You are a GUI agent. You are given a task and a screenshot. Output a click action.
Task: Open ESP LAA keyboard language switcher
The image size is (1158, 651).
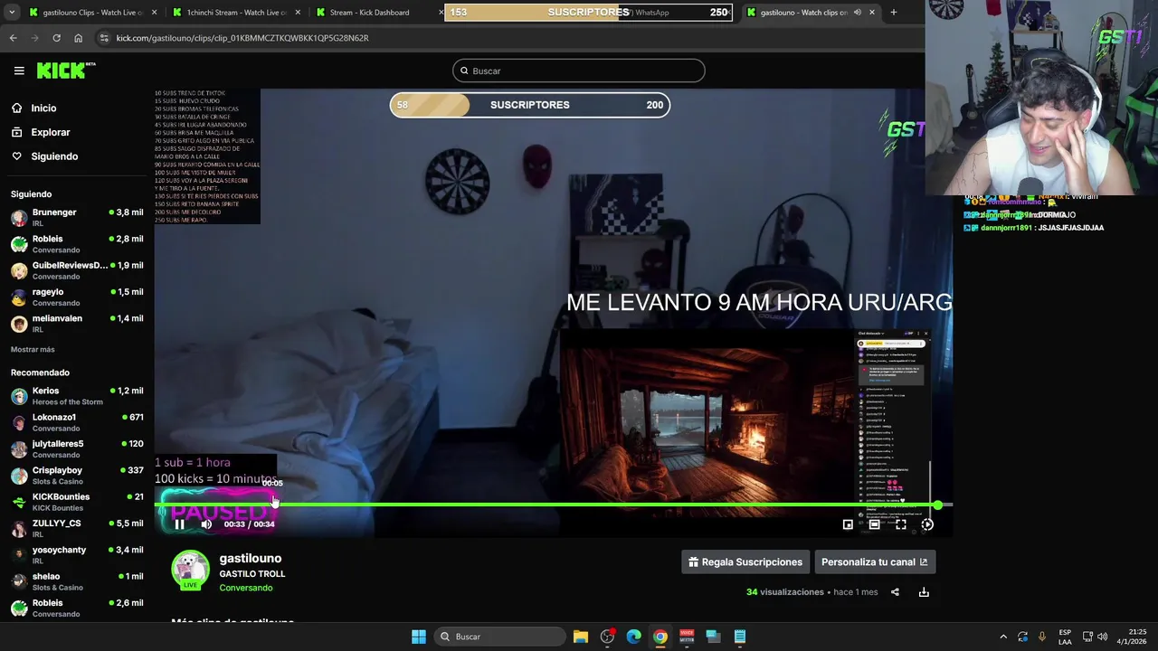click(x=1065, y=637)
